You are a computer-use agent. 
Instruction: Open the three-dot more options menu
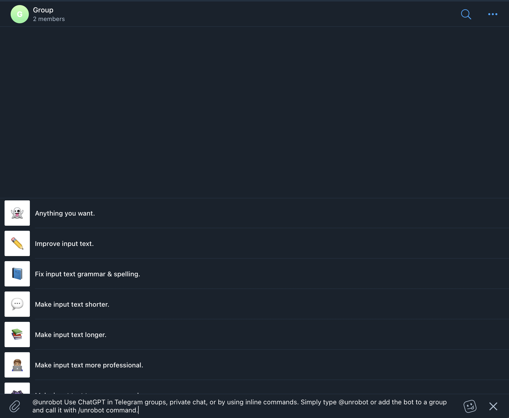point(493,14)
